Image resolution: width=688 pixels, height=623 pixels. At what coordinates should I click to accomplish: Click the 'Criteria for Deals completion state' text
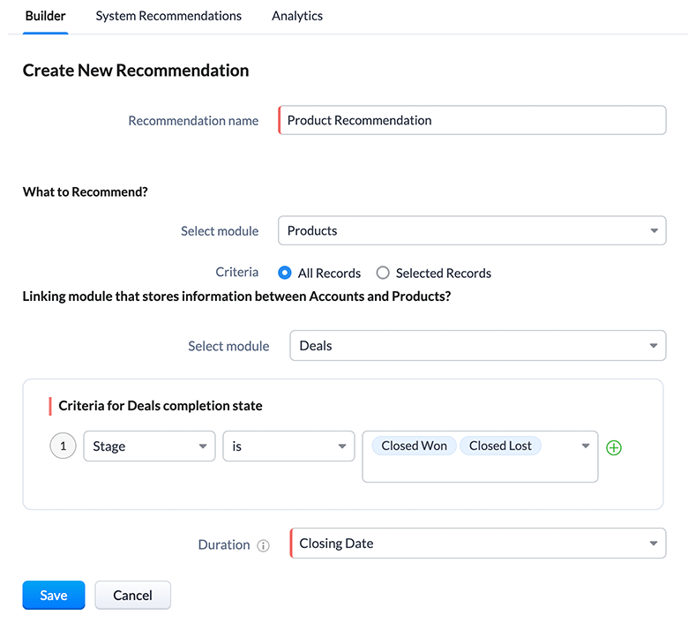pyautogui.click(x=161, y=406)
